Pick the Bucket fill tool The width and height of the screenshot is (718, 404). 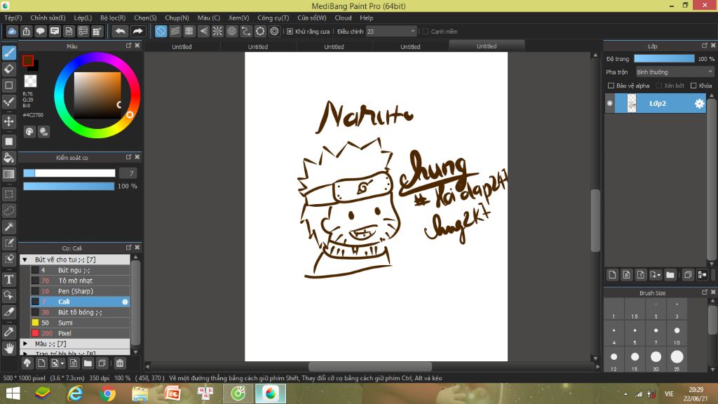click(x=9, y=158)
